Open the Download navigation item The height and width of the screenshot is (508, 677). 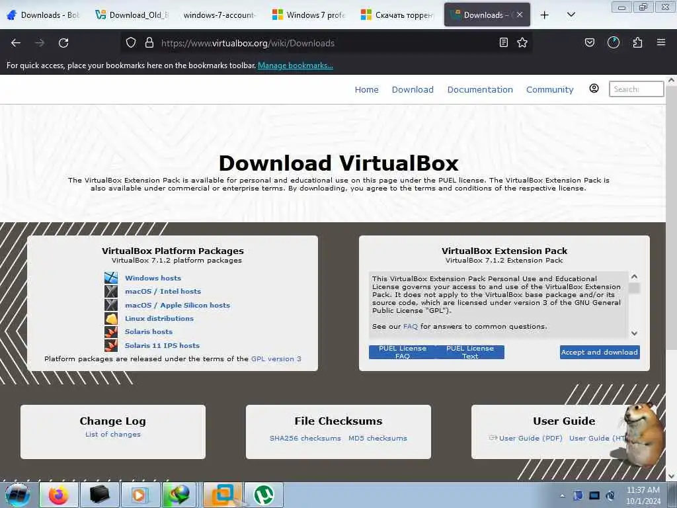[413, 89]
